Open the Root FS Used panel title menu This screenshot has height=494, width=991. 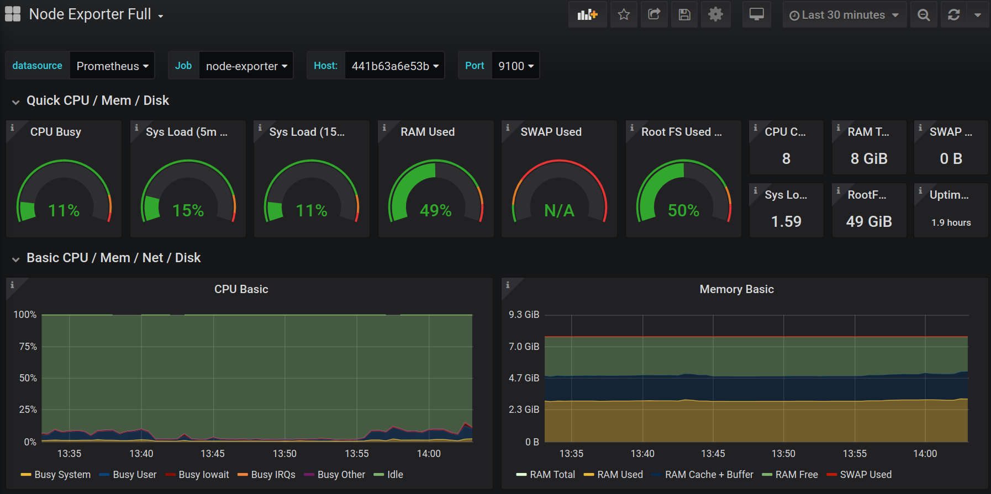(x=682, y=132)
